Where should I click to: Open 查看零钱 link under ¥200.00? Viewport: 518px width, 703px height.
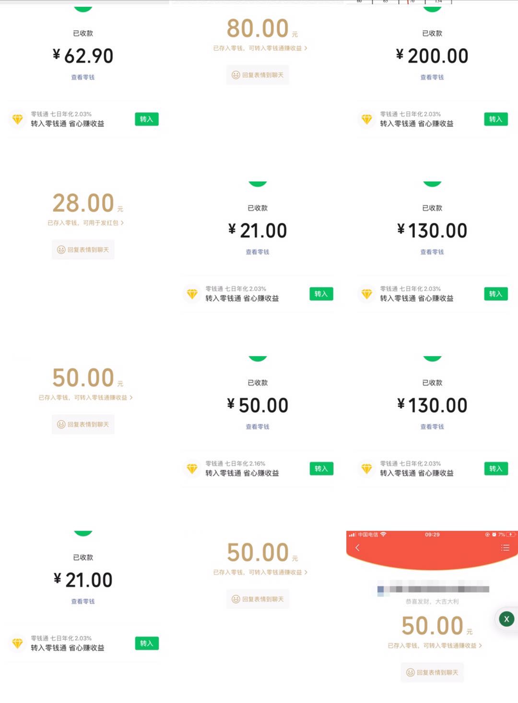click(x=432, y=77)
